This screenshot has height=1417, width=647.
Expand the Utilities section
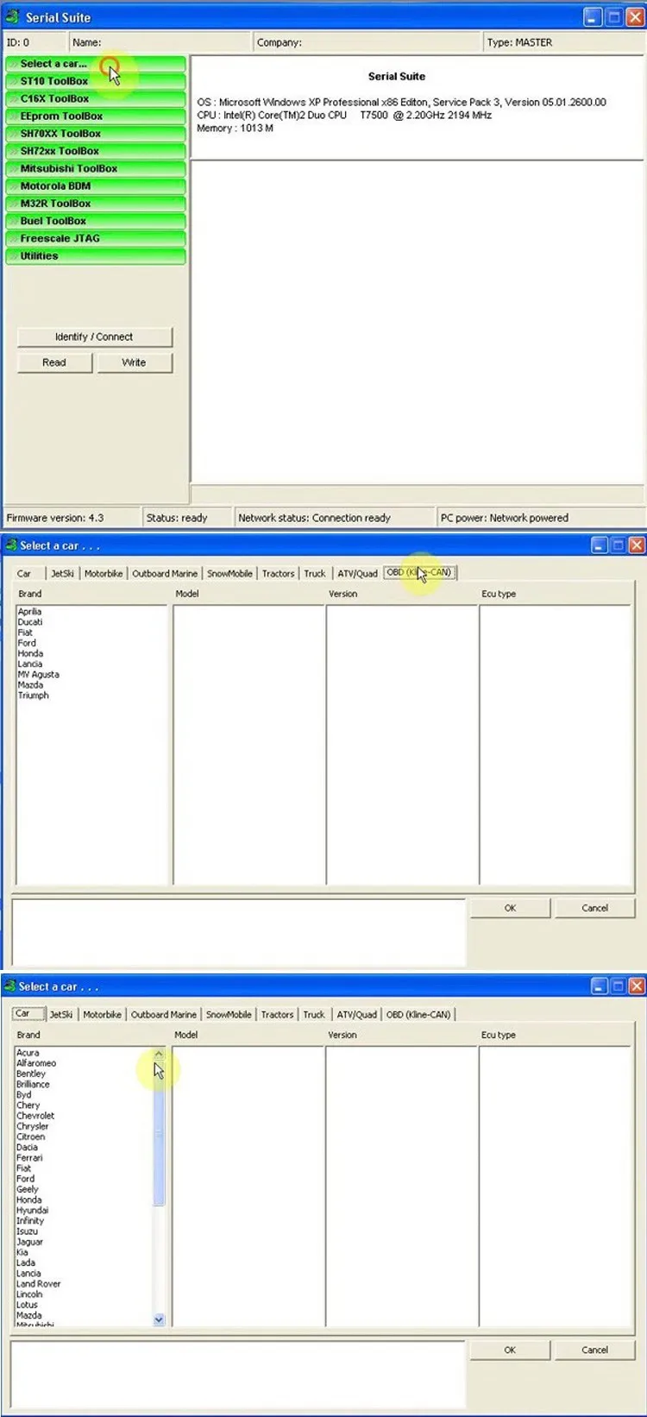tap(95, 256)
